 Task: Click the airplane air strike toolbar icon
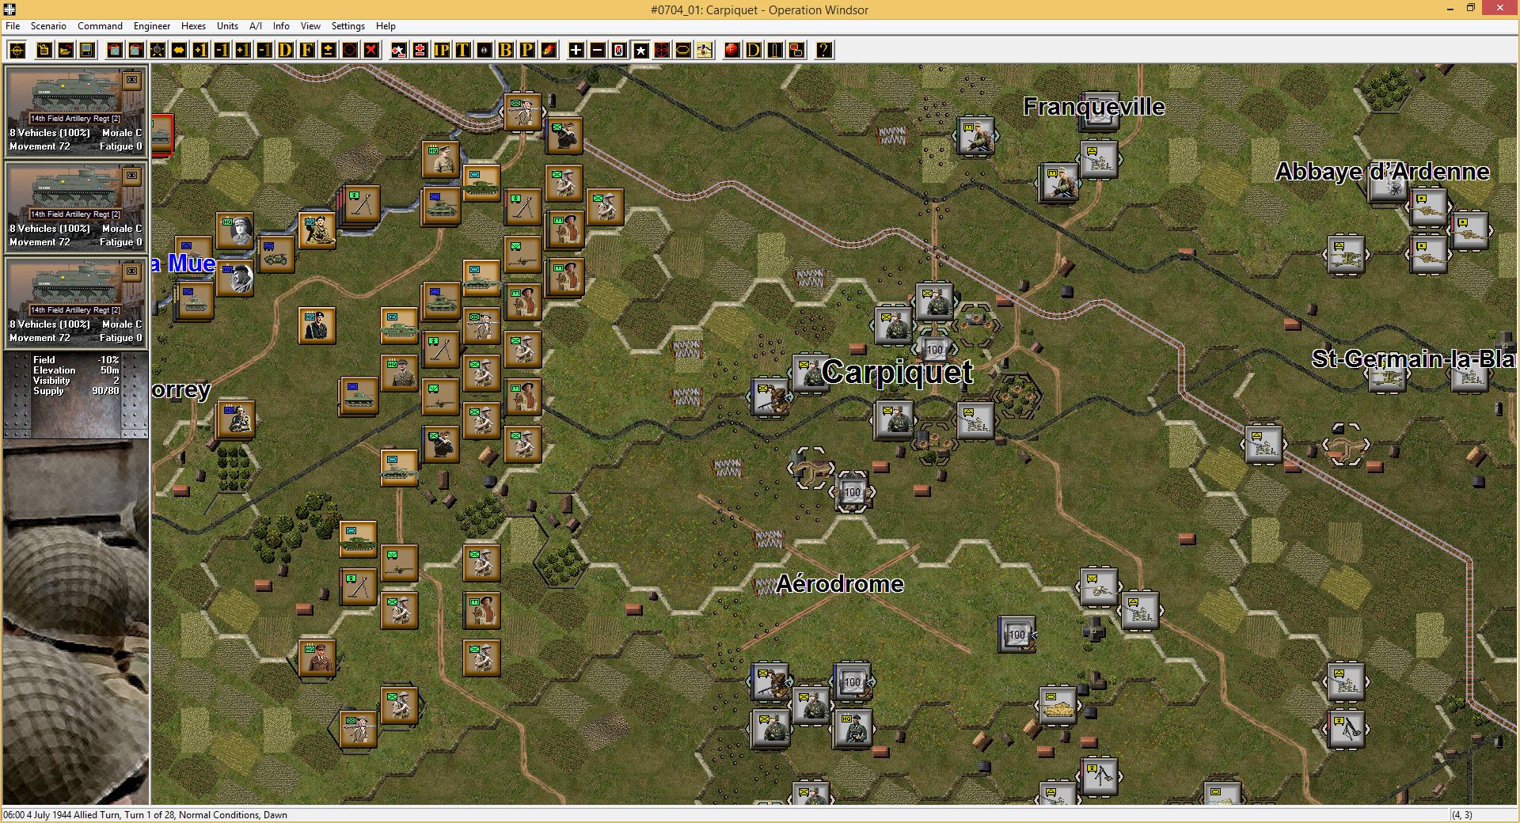pyautogui.click(x=705, y=51)
